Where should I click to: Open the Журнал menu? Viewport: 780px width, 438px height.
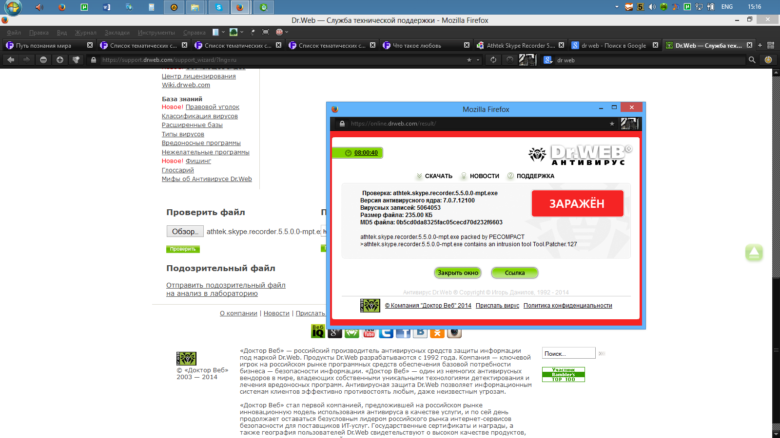(x=86, y=33)
